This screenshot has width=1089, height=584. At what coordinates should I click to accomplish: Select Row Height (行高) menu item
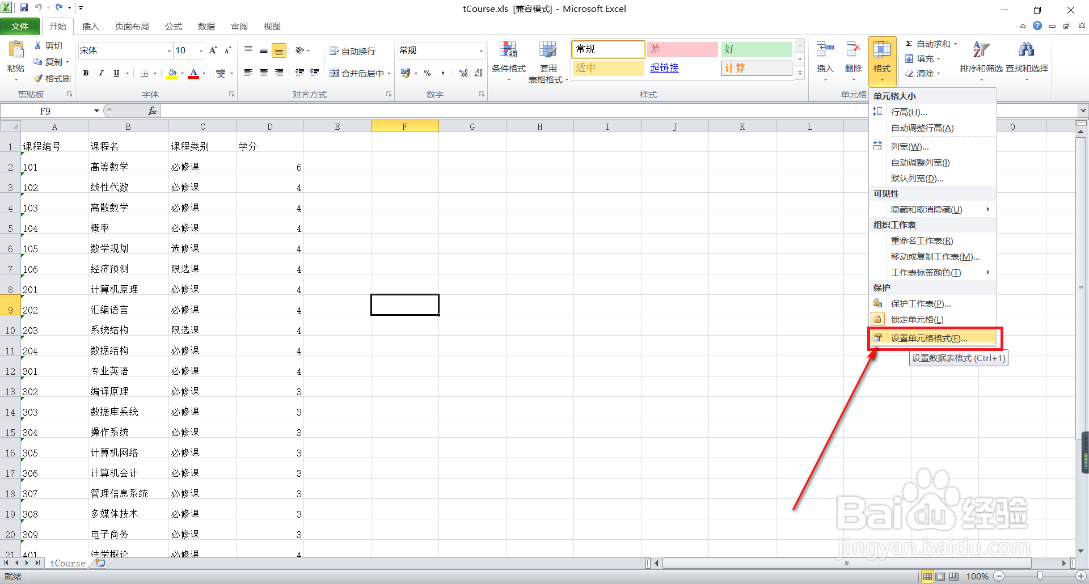coord(933,112)
